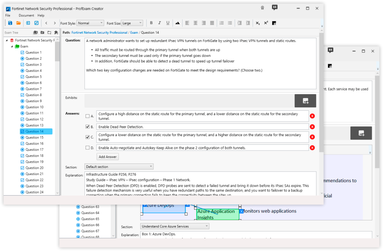This screenshot has height=251, width=383.
Task: Center align the text
Action: pyautogui.click(x=195, y=23)
